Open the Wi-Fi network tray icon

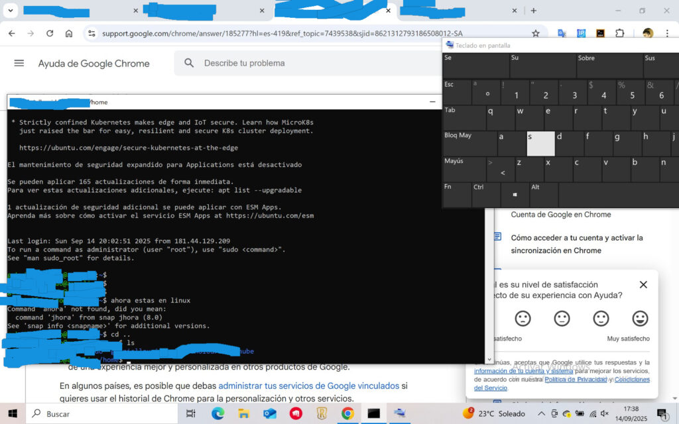pyautogui.click(x=592, y=413)
